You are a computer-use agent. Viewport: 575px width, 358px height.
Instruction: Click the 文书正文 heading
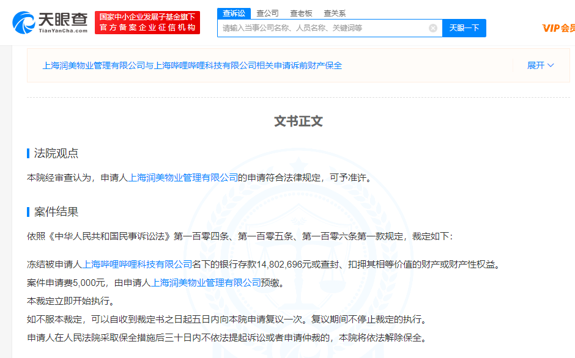point(298,121)
